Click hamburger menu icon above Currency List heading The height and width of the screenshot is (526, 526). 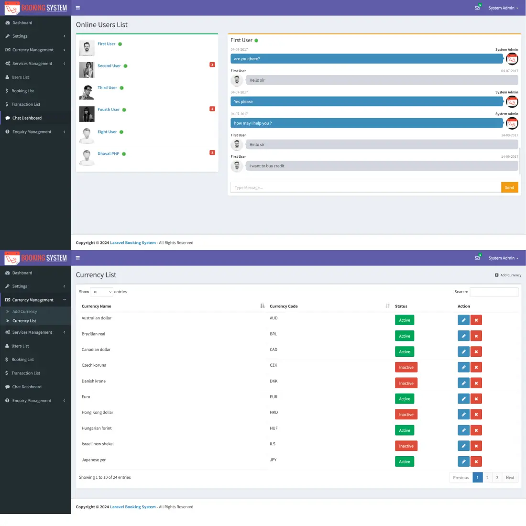pyautogui.click(x=78, y=258)
